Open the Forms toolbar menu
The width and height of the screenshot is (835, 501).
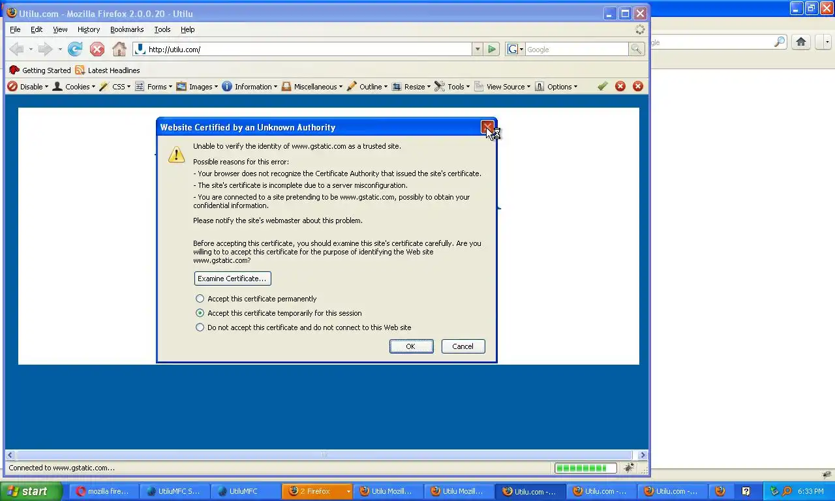(153, 86)
